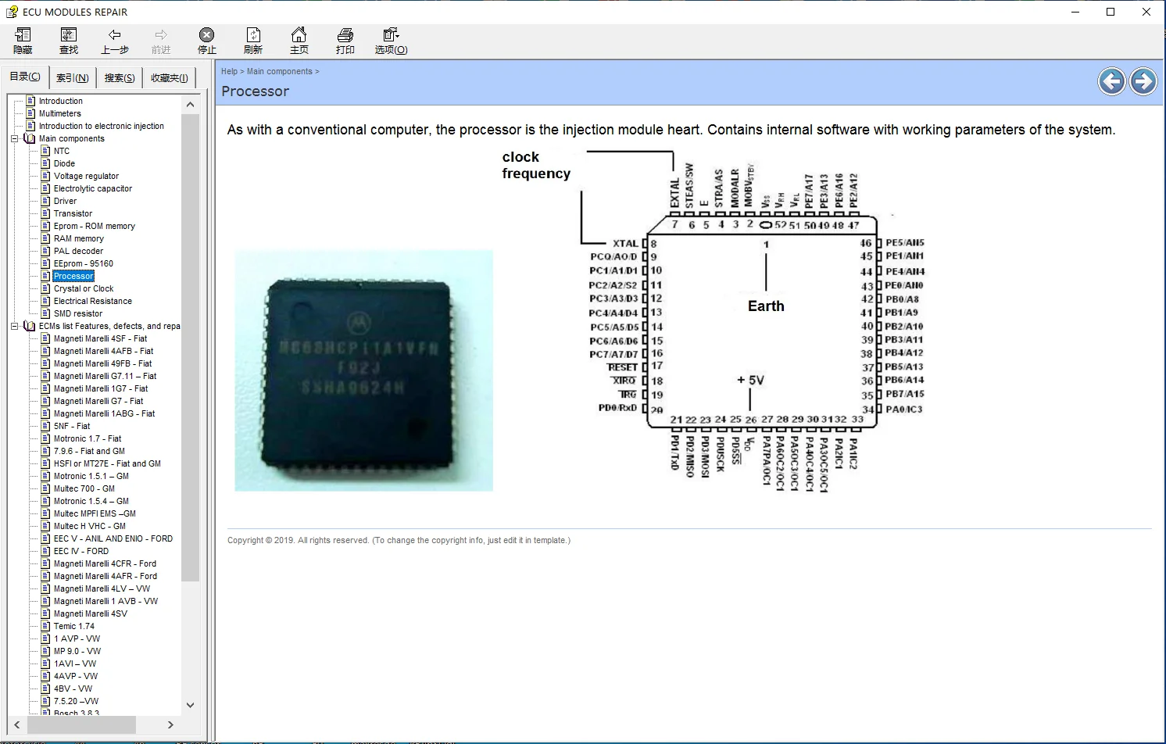Click the page icon next to Diode
Screen dimensions: 1166x744
(45, 163)
